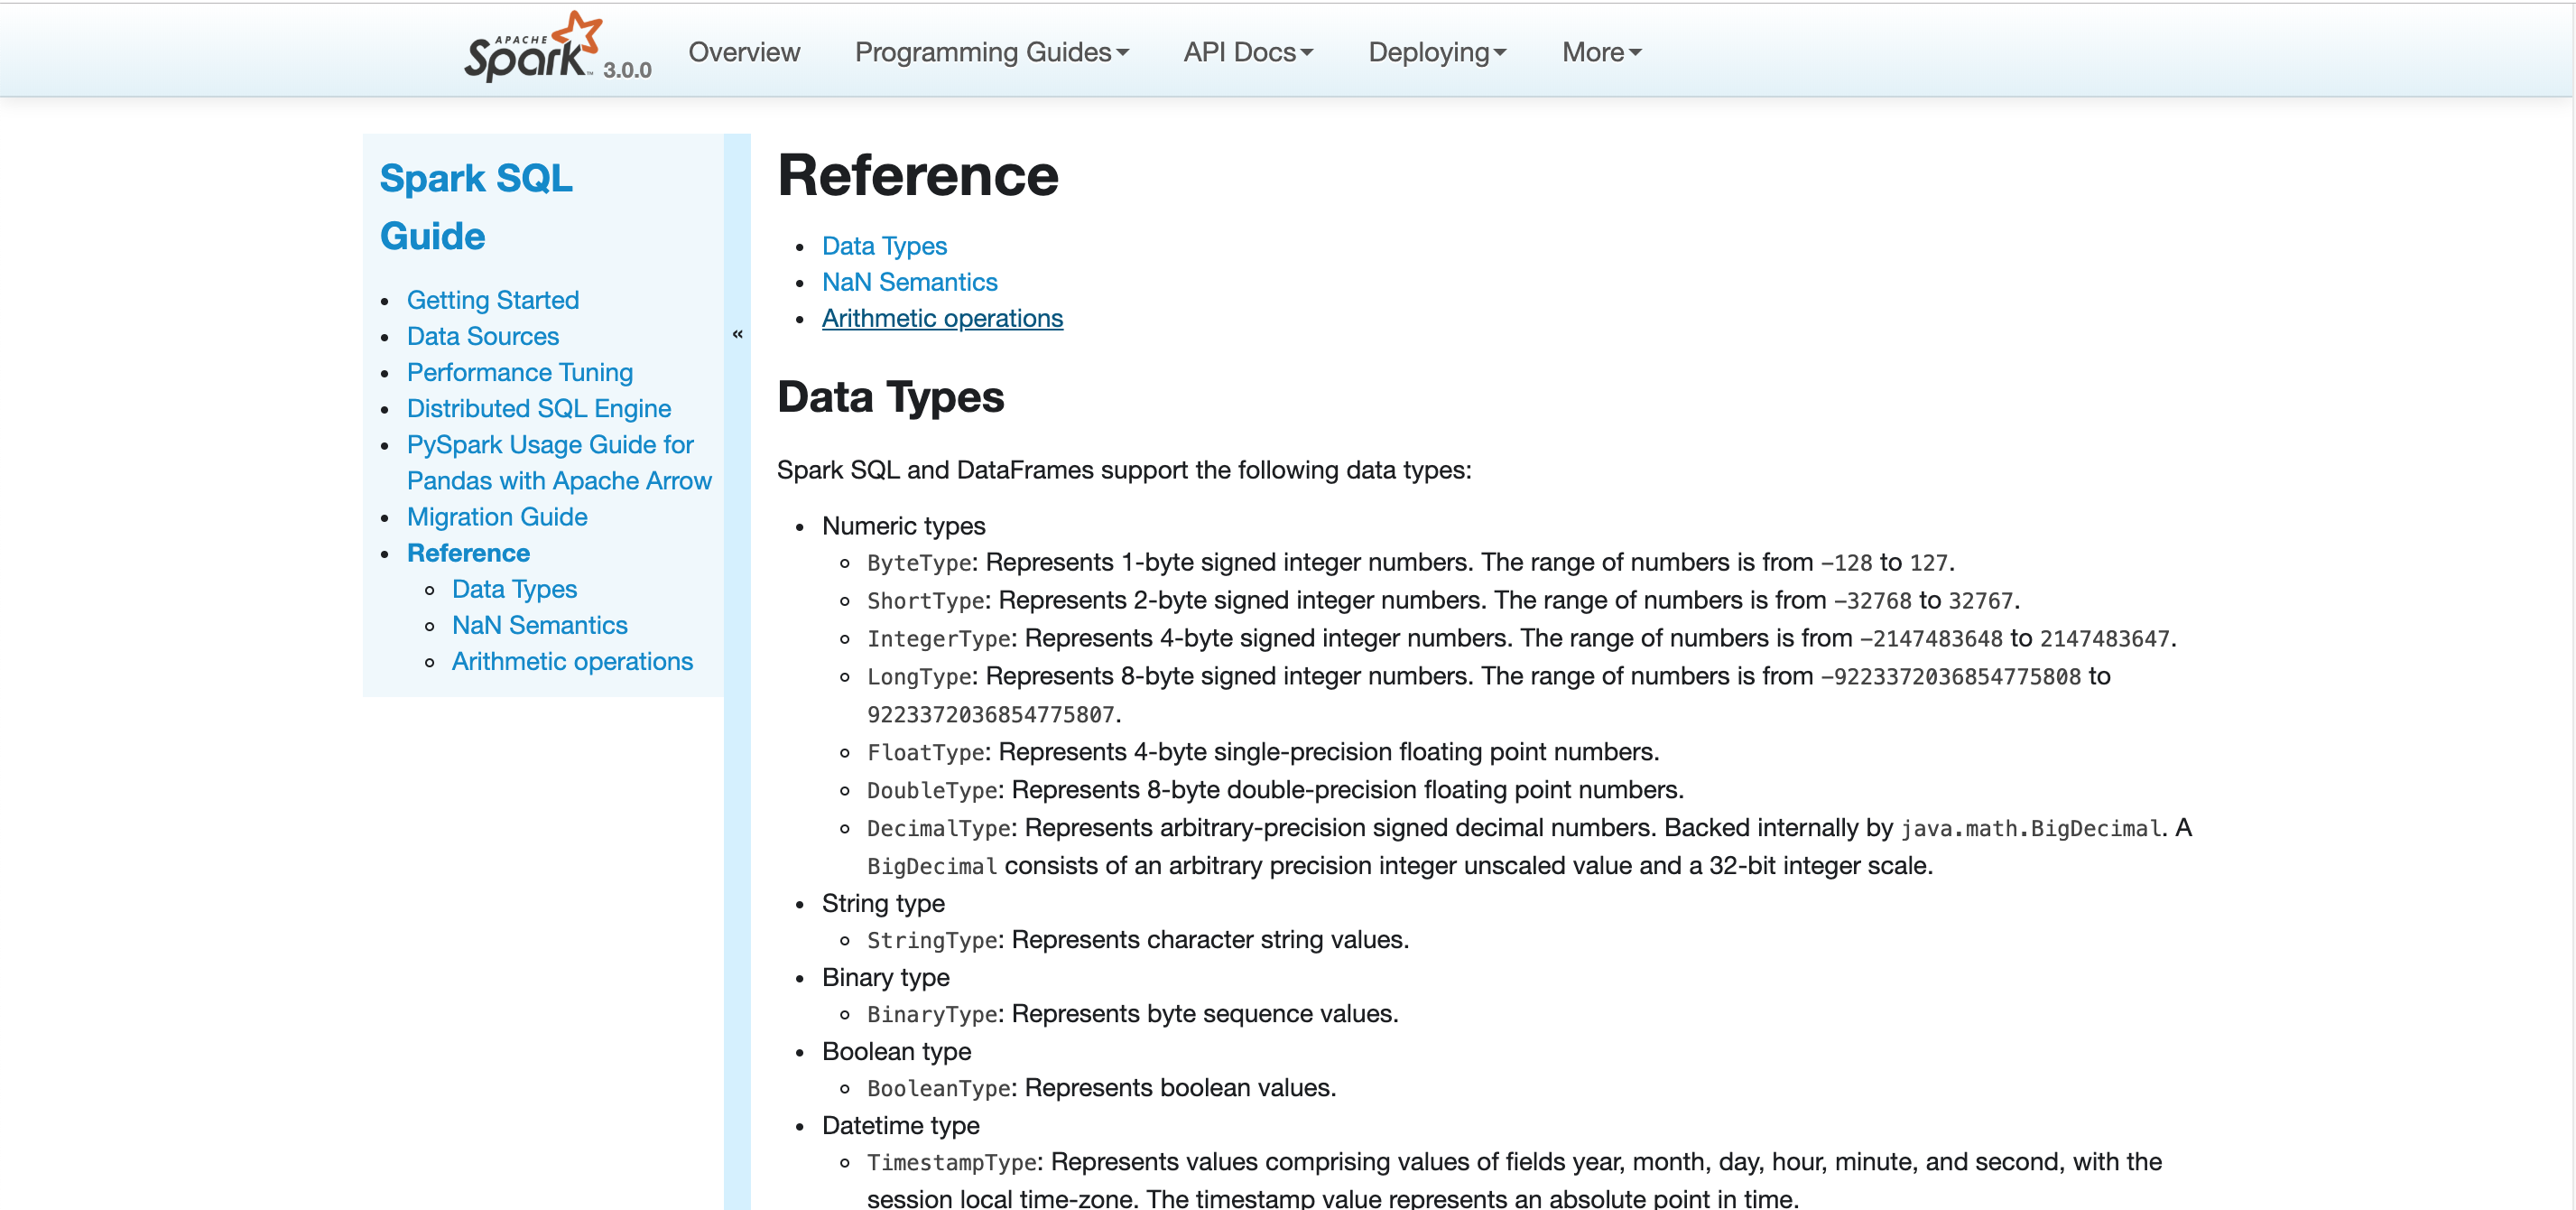Open the Programming Guides dropdown
The image size is (2576, 1210).
point(991,52)
